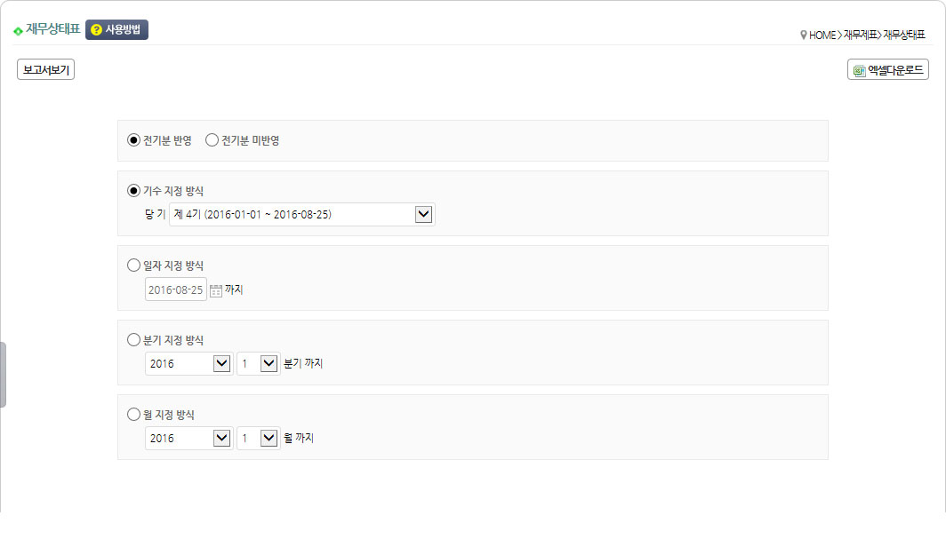Click the HOME location pin icon
Screen dimensions: 946x539
(x=803, y=35)
